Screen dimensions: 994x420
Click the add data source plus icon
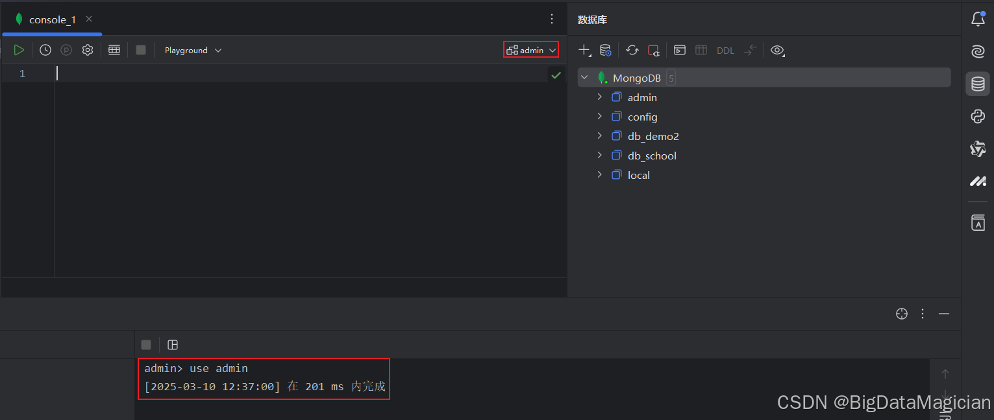pos(584,50)
